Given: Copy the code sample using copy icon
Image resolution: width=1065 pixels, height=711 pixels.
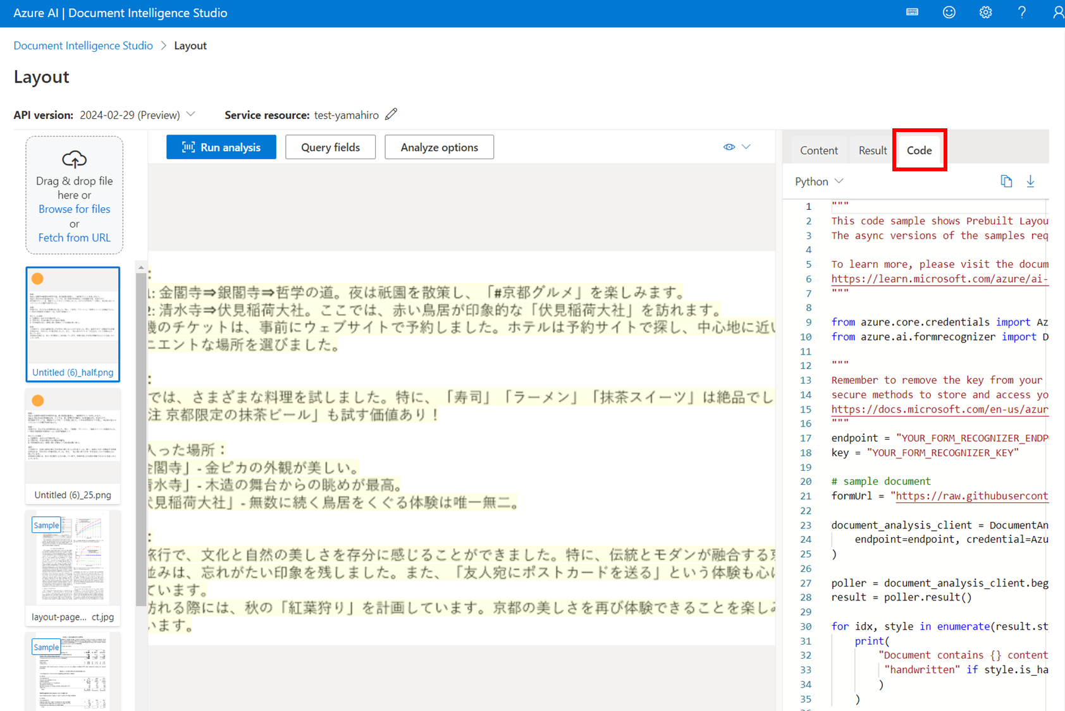Looking at the screenshot, I should coord(1007,181).
